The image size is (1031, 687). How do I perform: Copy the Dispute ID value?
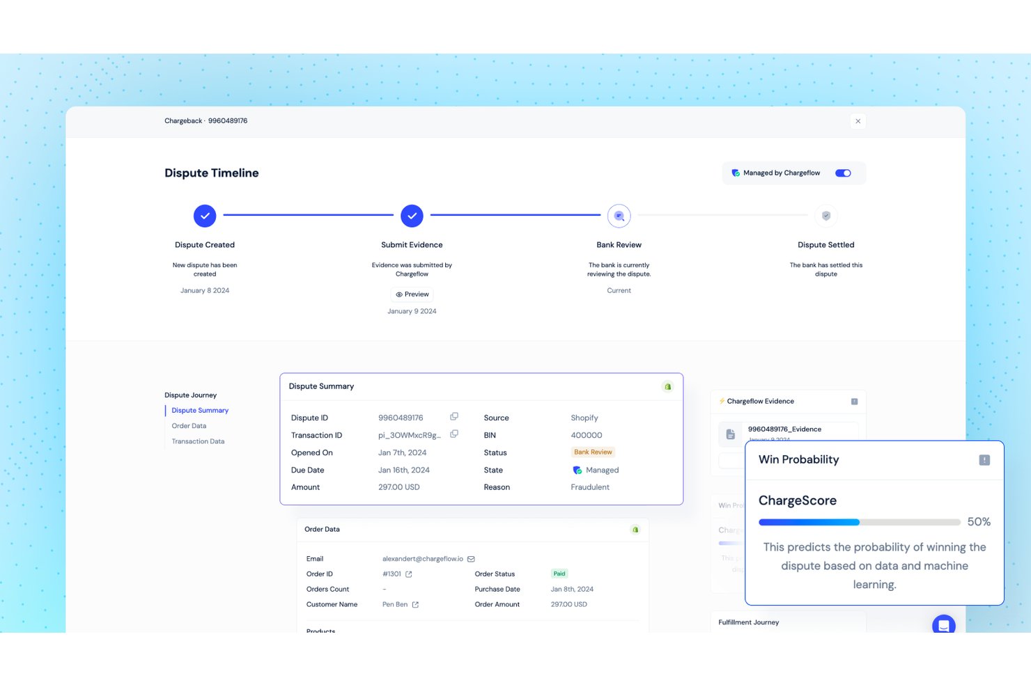coord(454,417)
